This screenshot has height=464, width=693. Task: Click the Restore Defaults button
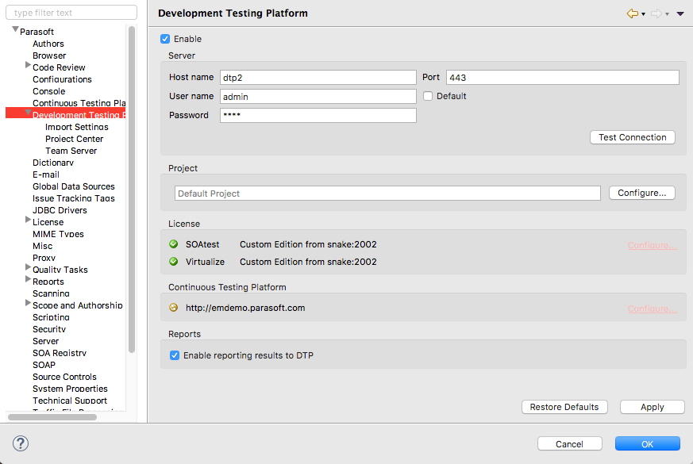564,407
